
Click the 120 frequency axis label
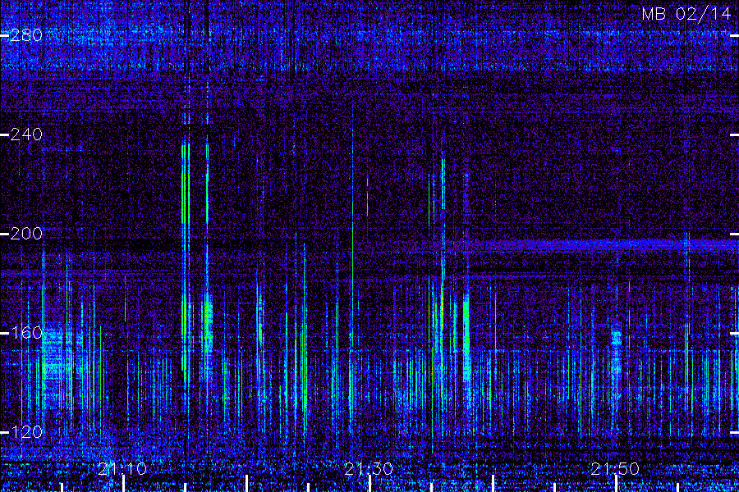tap(26, 432)
